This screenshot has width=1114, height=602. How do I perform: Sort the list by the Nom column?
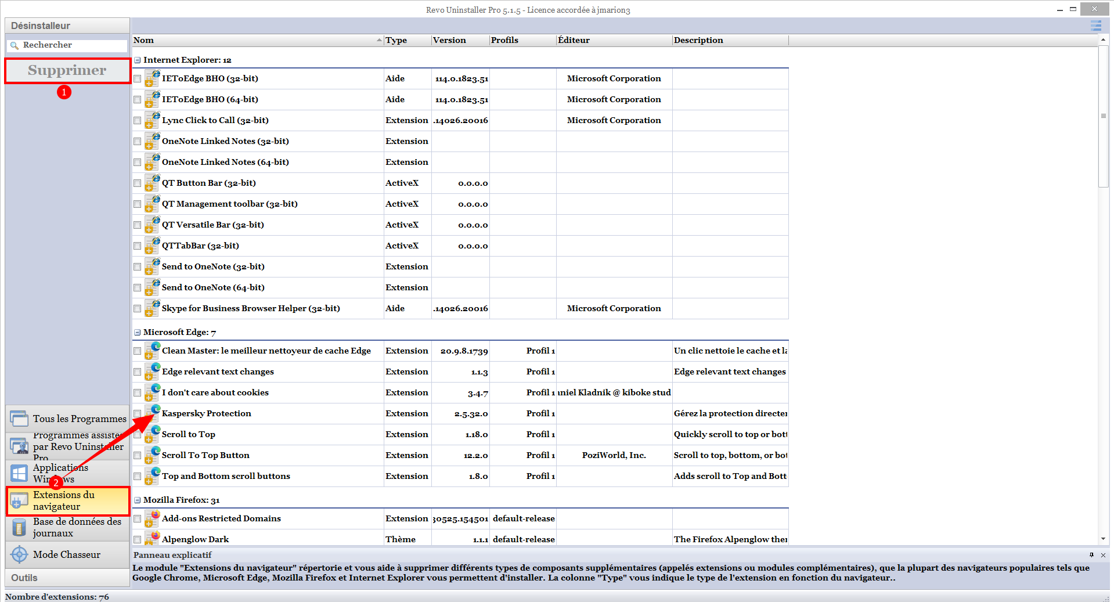[x=258, y=40]
